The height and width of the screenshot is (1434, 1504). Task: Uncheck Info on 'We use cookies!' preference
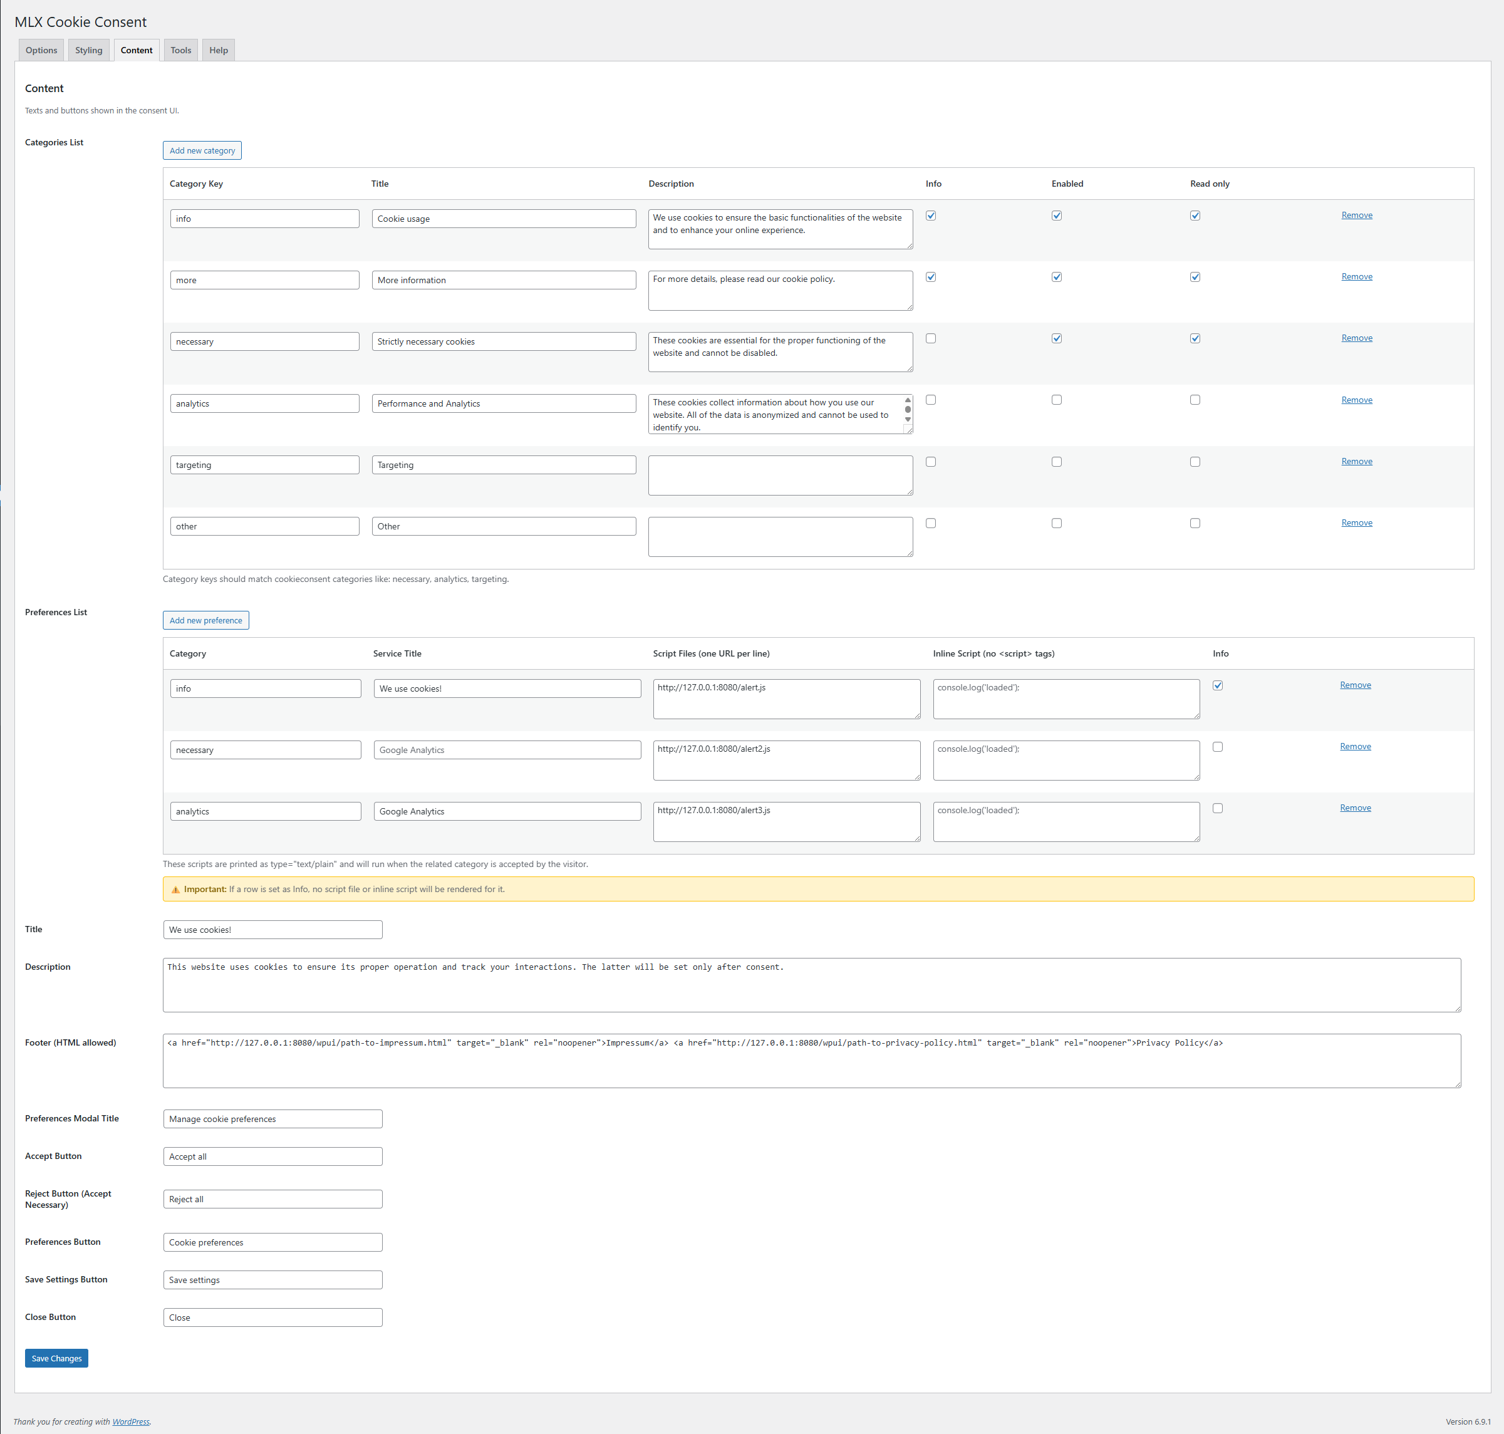(x=1217, y=685)
